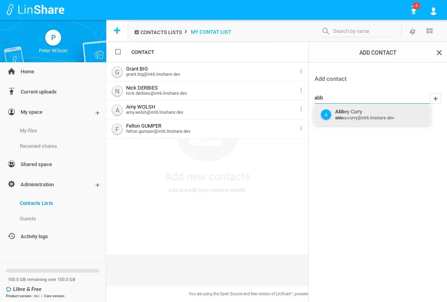Image resolution: width=447 pixels, height=302 pixels.
Task: Click amy.wolsh@int6.linshare.dev email
Action: (155, 113)
